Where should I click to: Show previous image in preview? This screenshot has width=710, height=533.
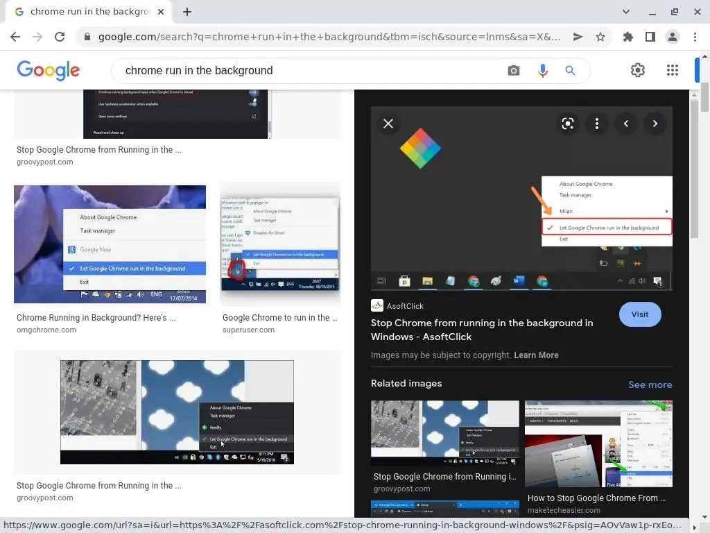coord(626,124)
